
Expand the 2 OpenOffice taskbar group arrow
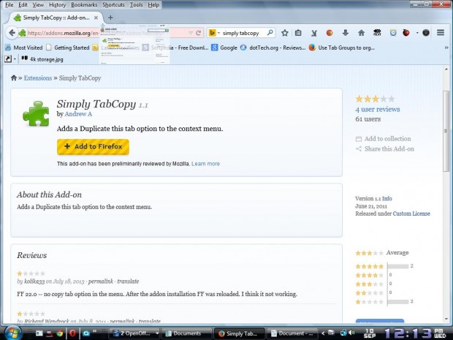[x=157, y=333]
